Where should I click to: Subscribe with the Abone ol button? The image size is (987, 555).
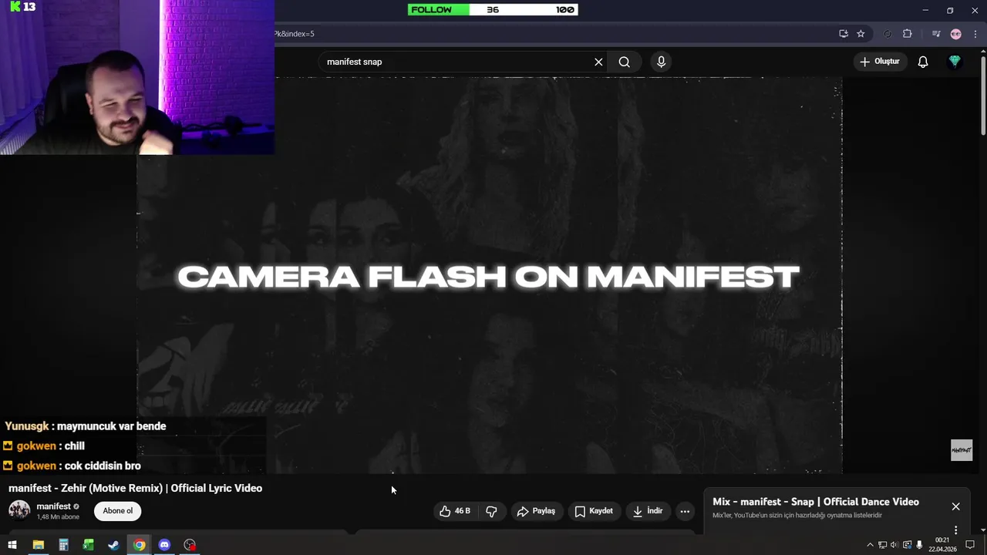(x=118, y=511)
